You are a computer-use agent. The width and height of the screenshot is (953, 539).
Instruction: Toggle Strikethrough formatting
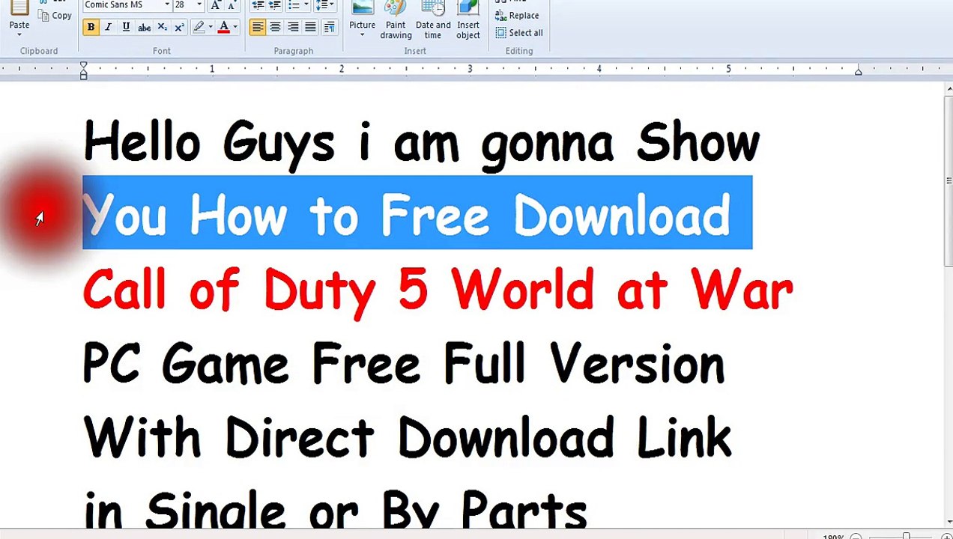pyautogui.click(x=144, y=28)
